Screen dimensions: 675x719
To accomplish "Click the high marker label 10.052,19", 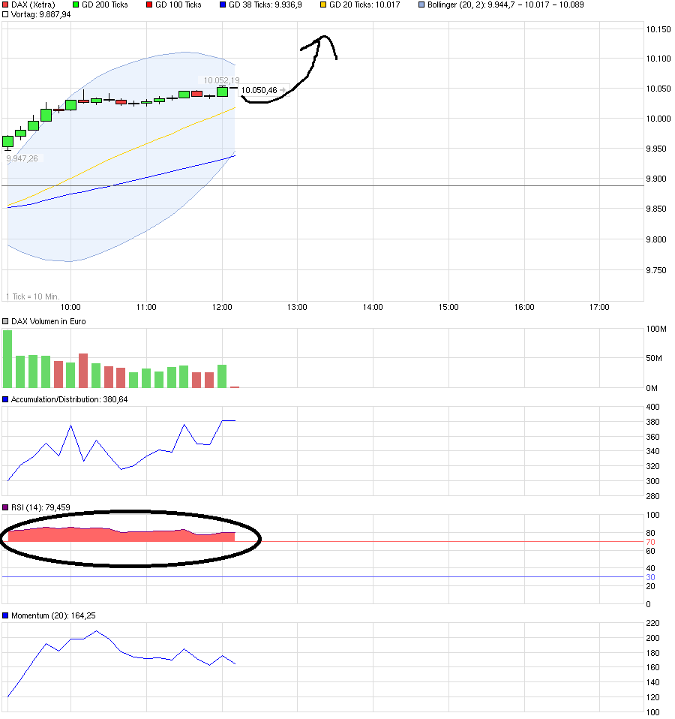I will tap(221, 80).
